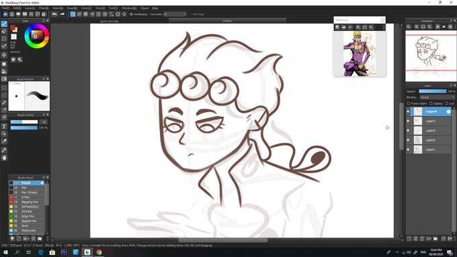
Task: Zoom in the Navigator panel
Action: pyautogui.click(x=417, y=26)
